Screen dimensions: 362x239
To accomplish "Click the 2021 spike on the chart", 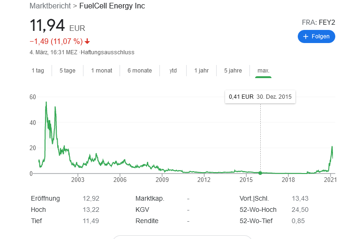I will [x=332, y=148].
